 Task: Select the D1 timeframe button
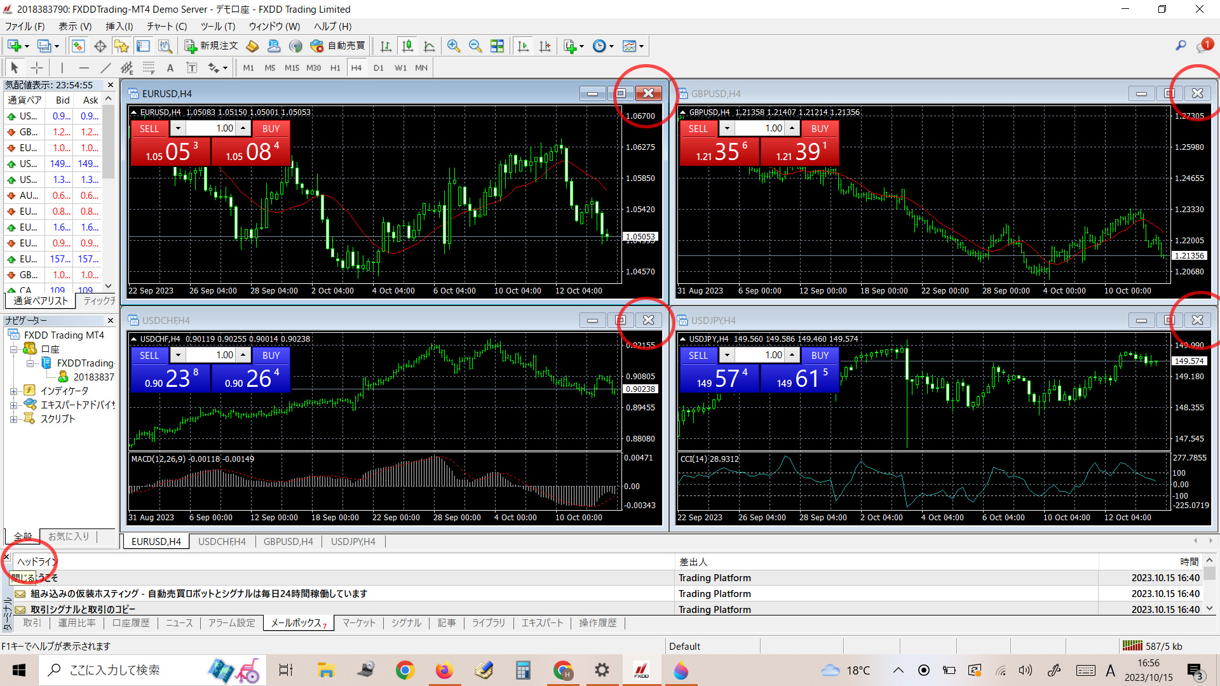tap(378, 67)
